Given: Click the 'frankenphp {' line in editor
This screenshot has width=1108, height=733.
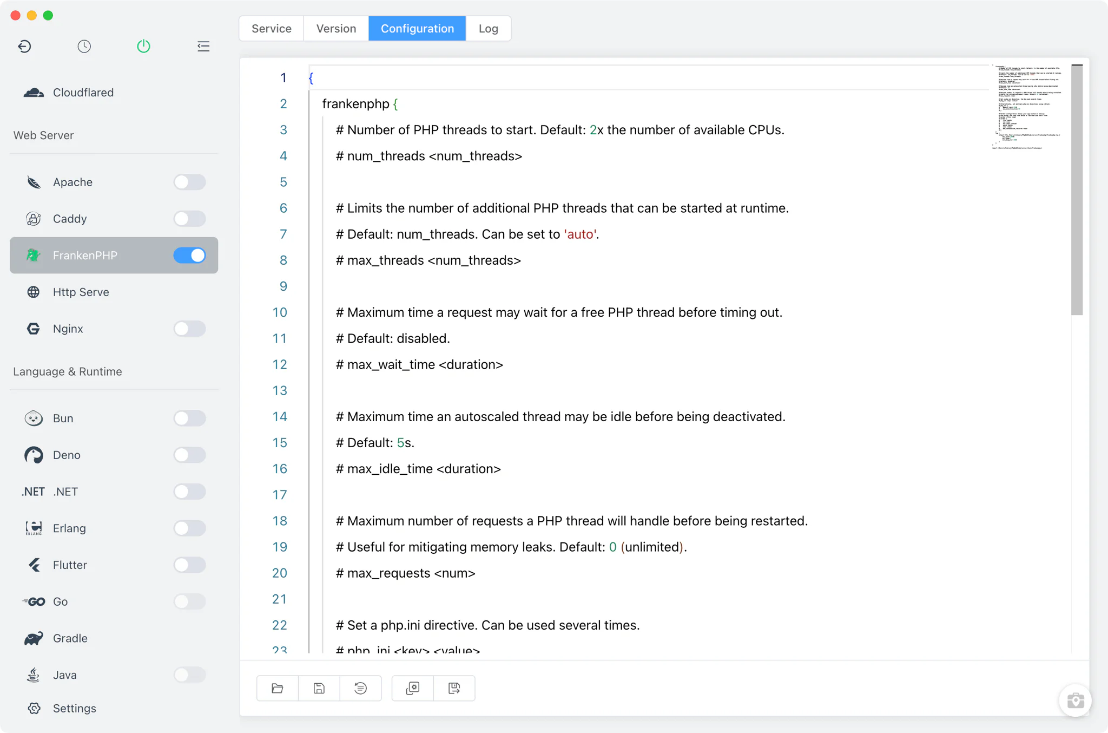Looking at the screenshot, I should tap(360, 104).
